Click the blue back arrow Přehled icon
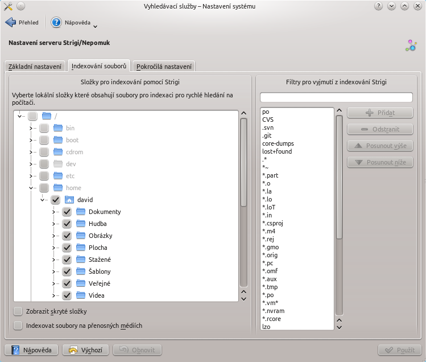Viewport: 426px width, 362px height. pyautogui.click(x=11, y=22)
